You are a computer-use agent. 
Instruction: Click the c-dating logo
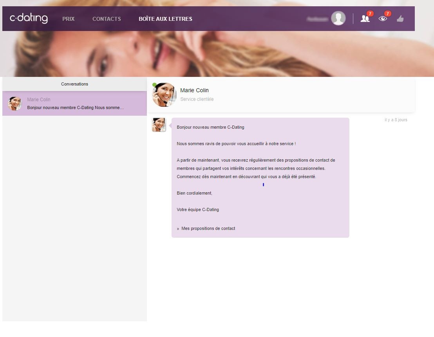point(29,18)
